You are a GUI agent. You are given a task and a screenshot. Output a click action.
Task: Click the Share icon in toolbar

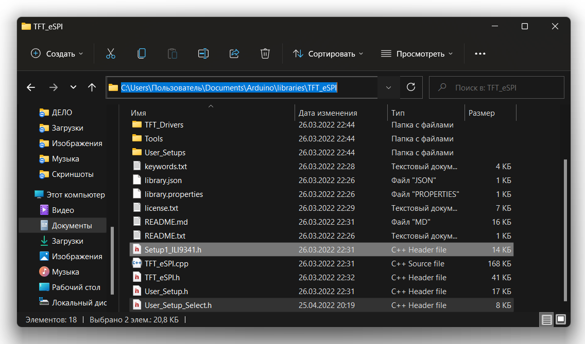[234, 53]
